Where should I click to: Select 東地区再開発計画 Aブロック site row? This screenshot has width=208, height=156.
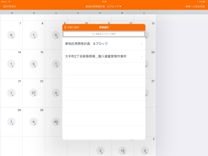click(x=104, y=44)
